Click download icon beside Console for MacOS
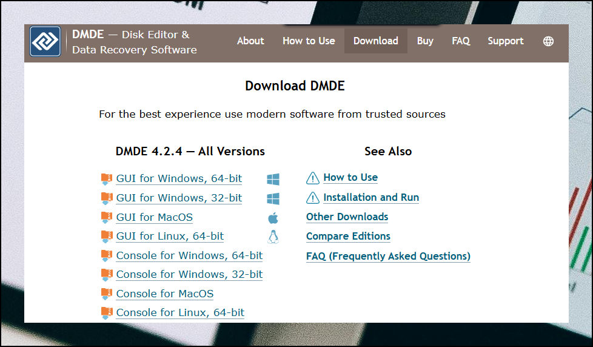Viewport: 593px width, 347px height. (107, 294)
